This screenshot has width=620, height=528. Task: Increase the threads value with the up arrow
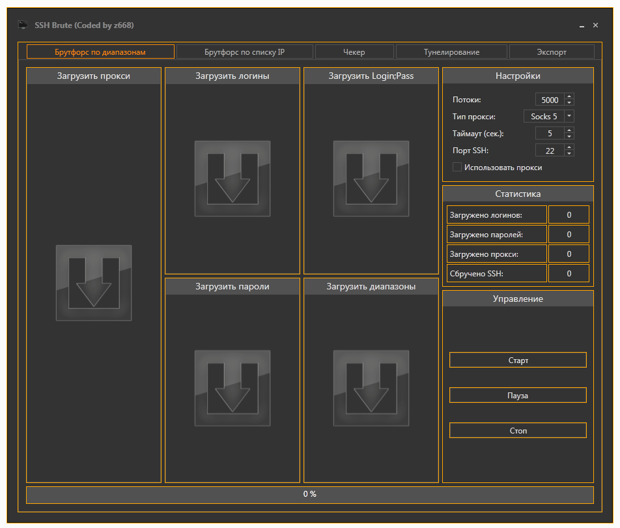tap(569, 97)
